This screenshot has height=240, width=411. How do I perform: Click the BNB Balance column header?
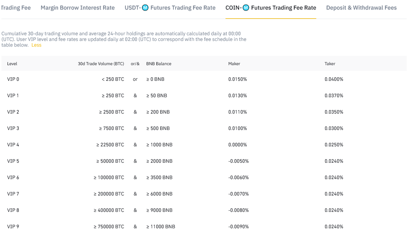click(x=158, y=64)
